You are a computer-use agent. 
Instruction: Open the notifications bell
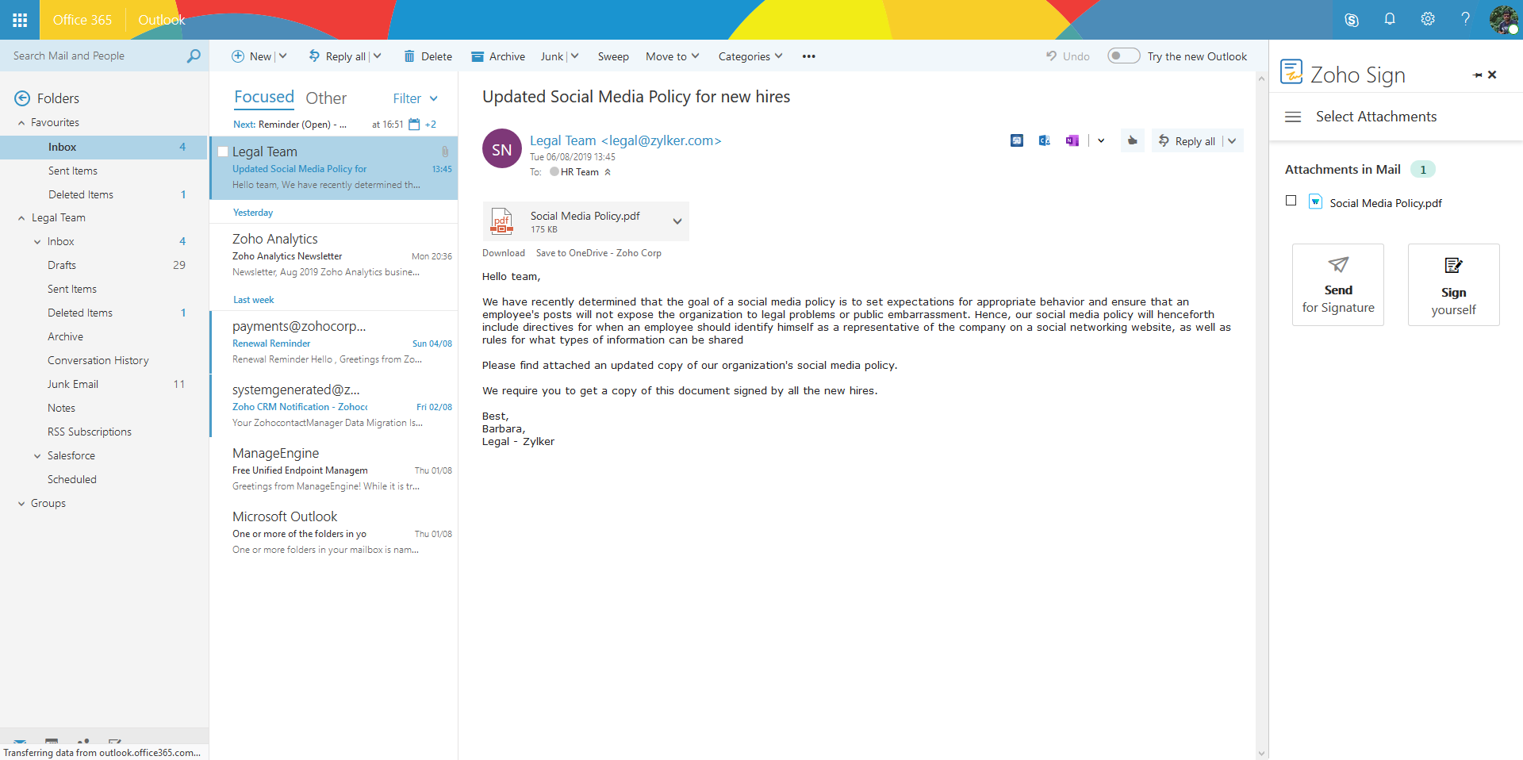click(x=1390, y=19)
